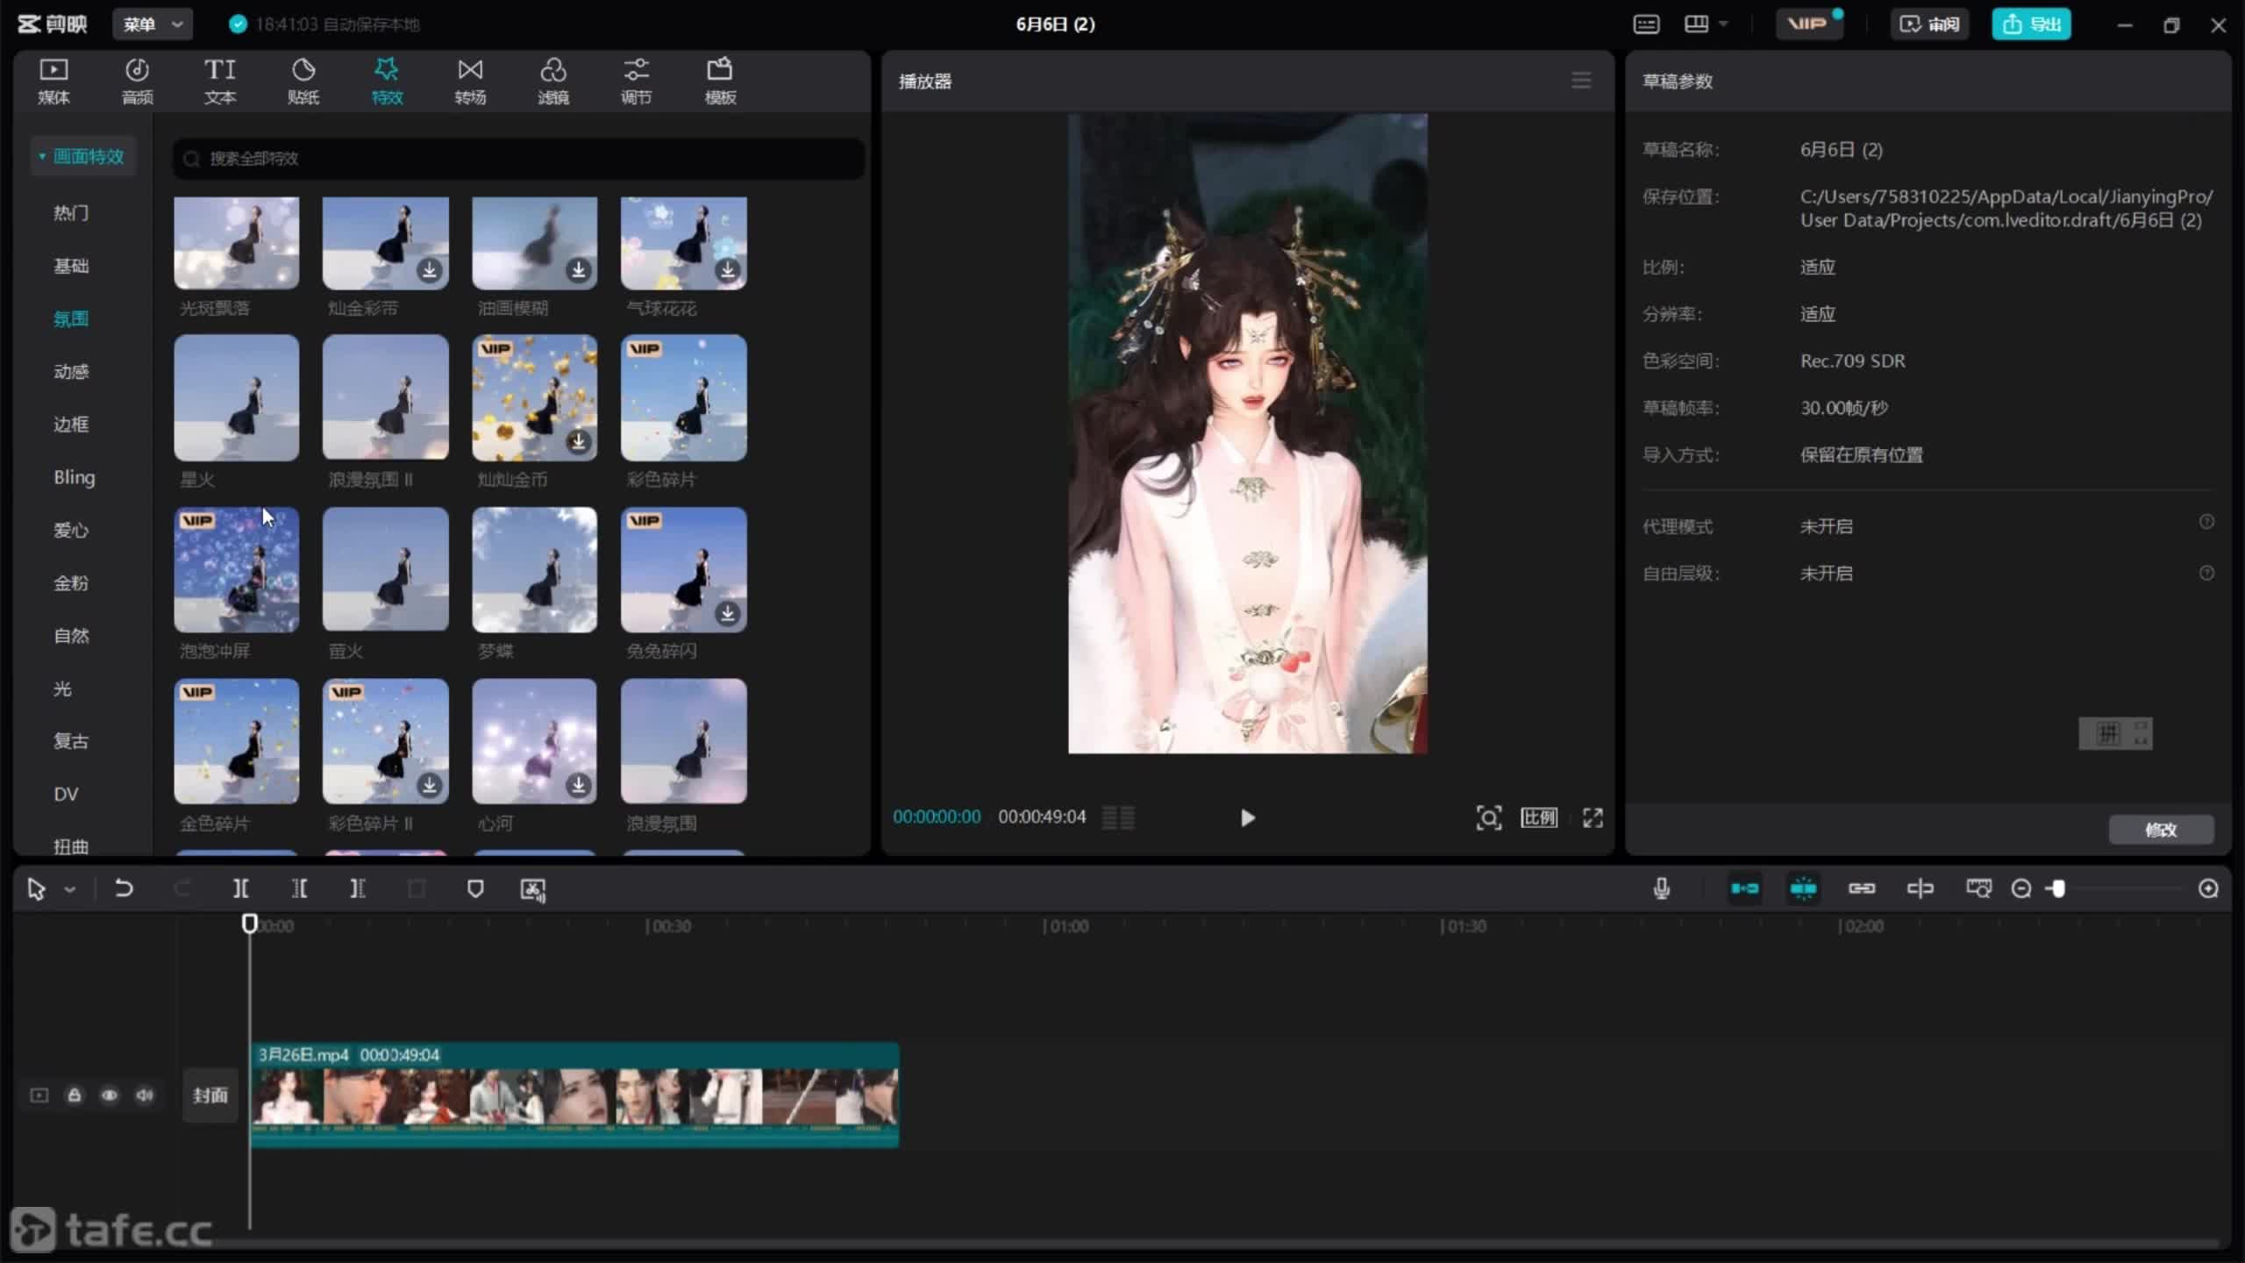Toggle track linkage
Screen dimensions: 2245x1263
(1861, 889)
